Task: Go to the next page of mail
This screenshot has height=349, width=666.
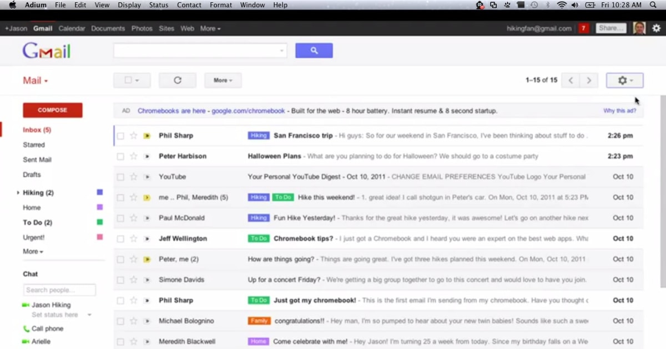Action: pyautogui.click(x=589, y=80)
